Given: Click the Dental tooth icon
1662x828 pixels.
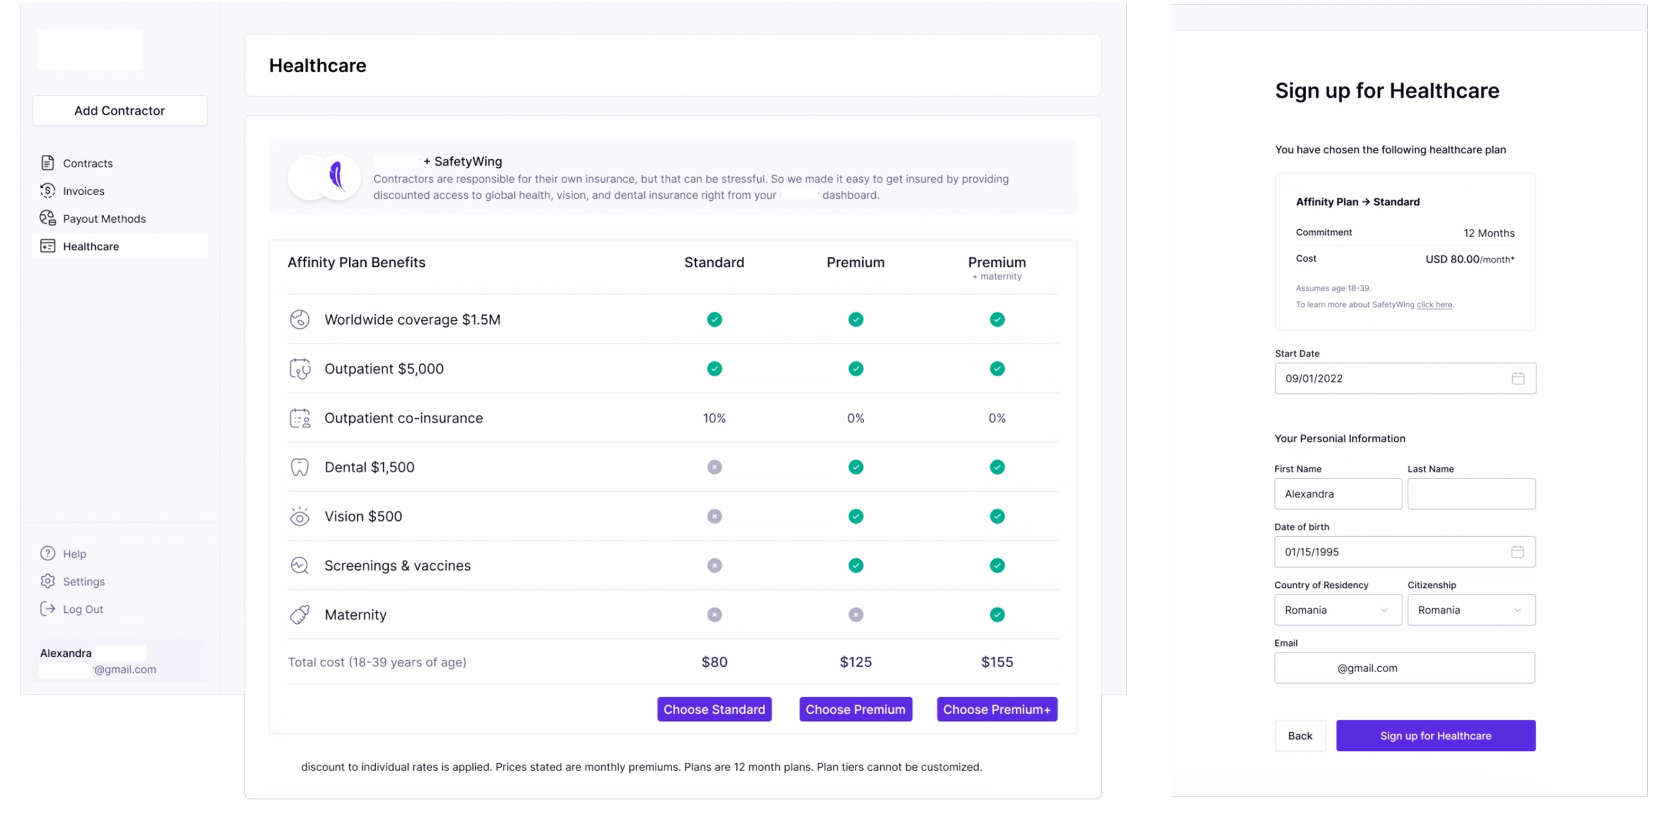Looking at the screenshot, I should (300, 466).
